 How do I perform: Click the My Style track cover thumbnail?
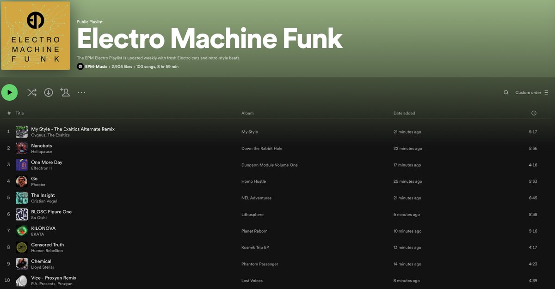pos(22,132)
